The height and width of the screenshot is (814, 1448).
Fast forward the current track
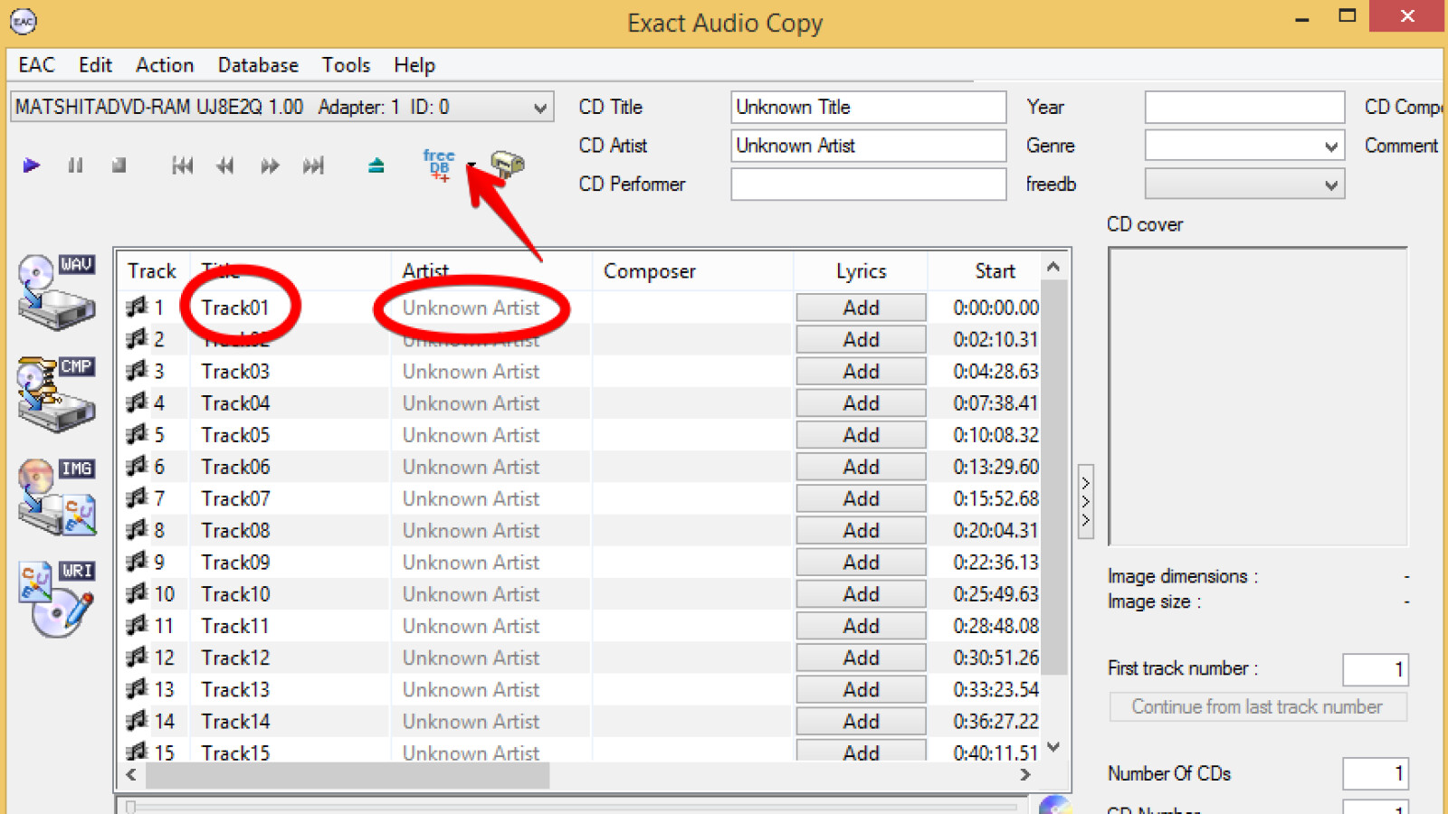tap(270, 166)
